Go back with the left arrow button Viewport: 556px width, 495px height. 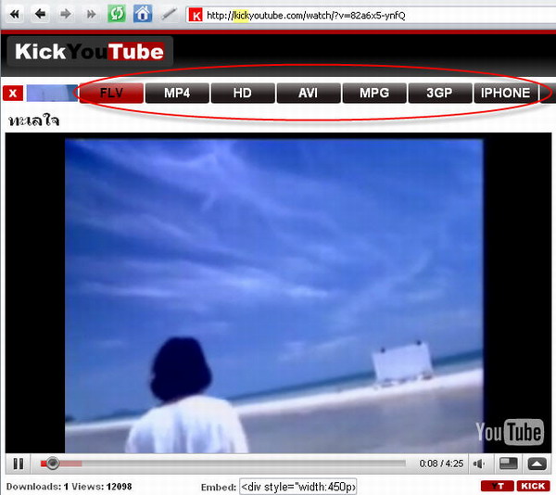point(40,14)
